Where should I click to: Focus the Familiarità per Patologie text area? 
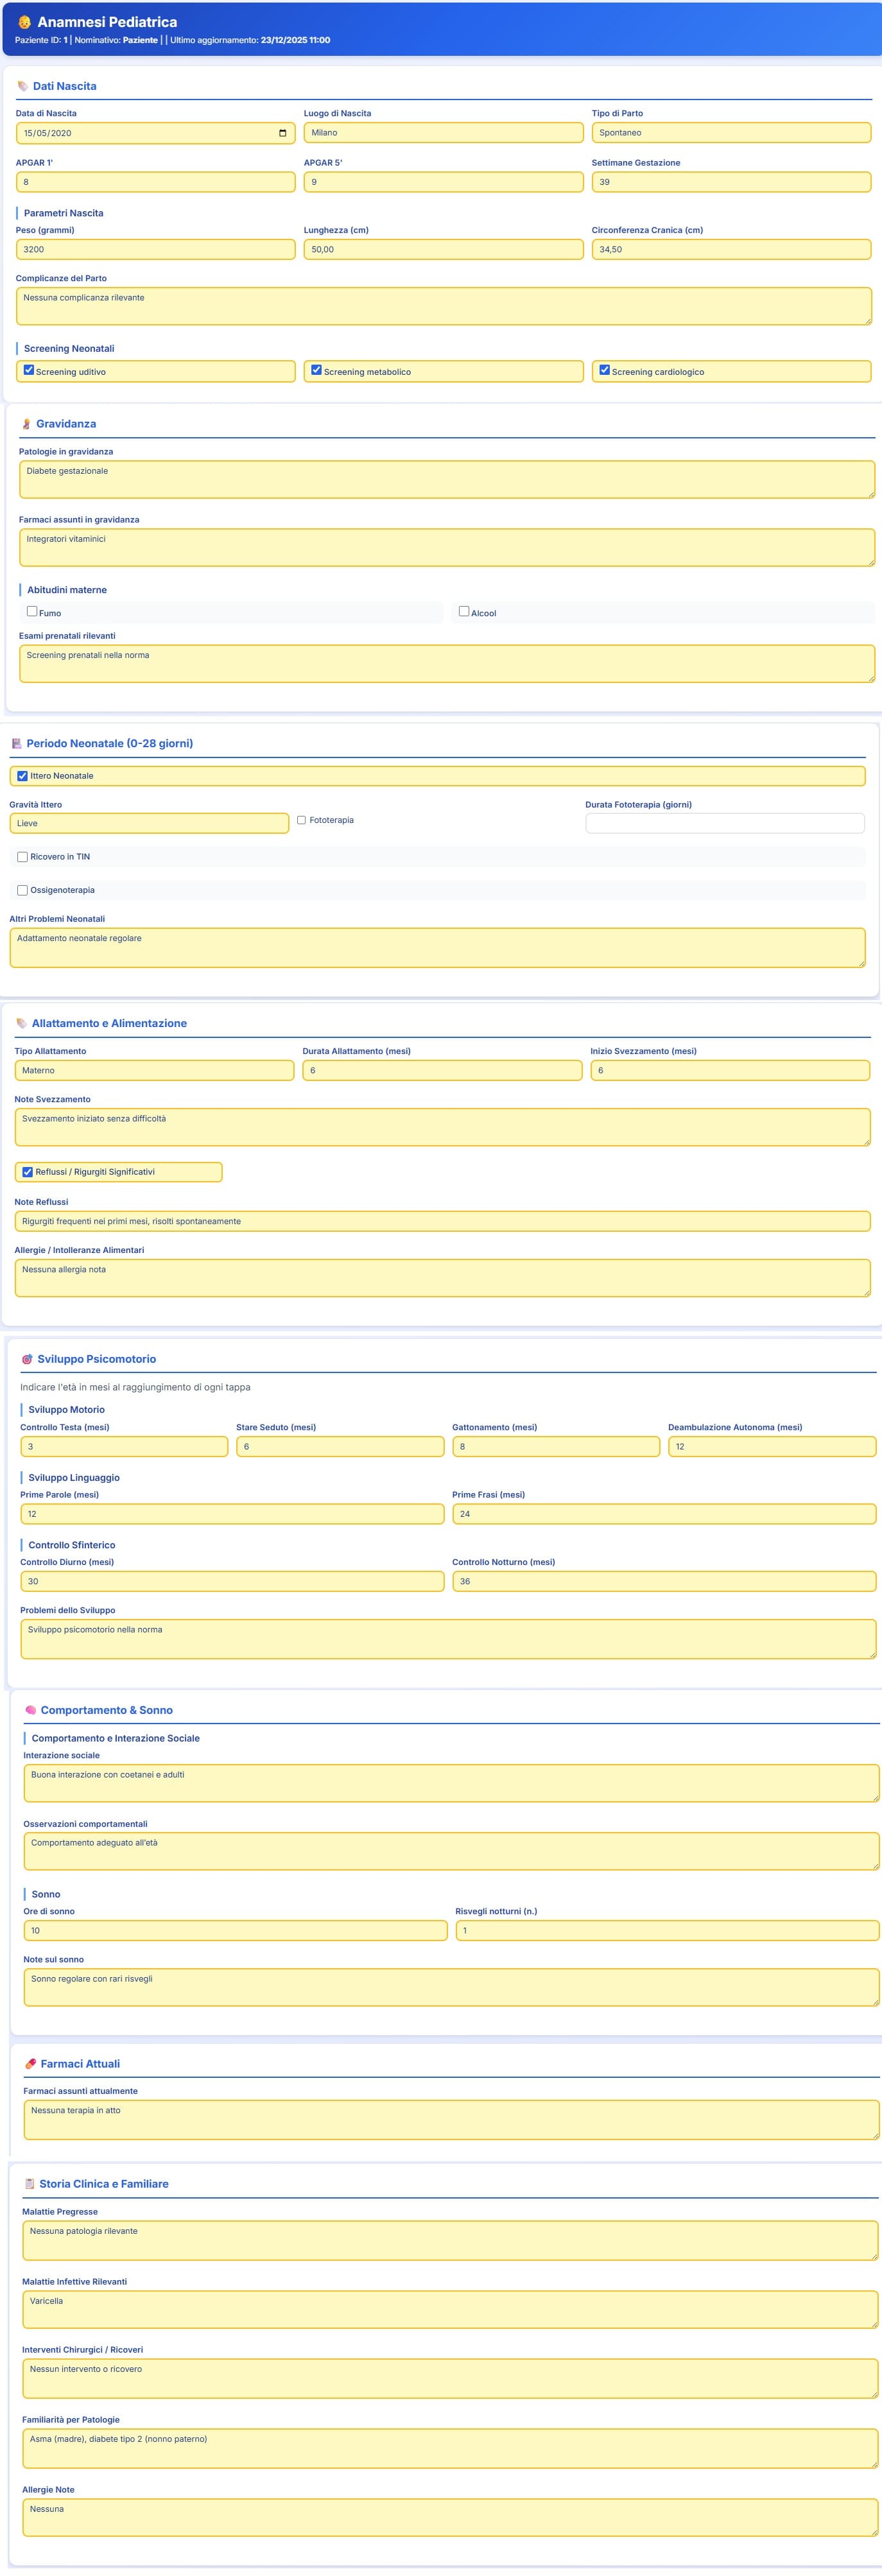tap(449, 2448)
